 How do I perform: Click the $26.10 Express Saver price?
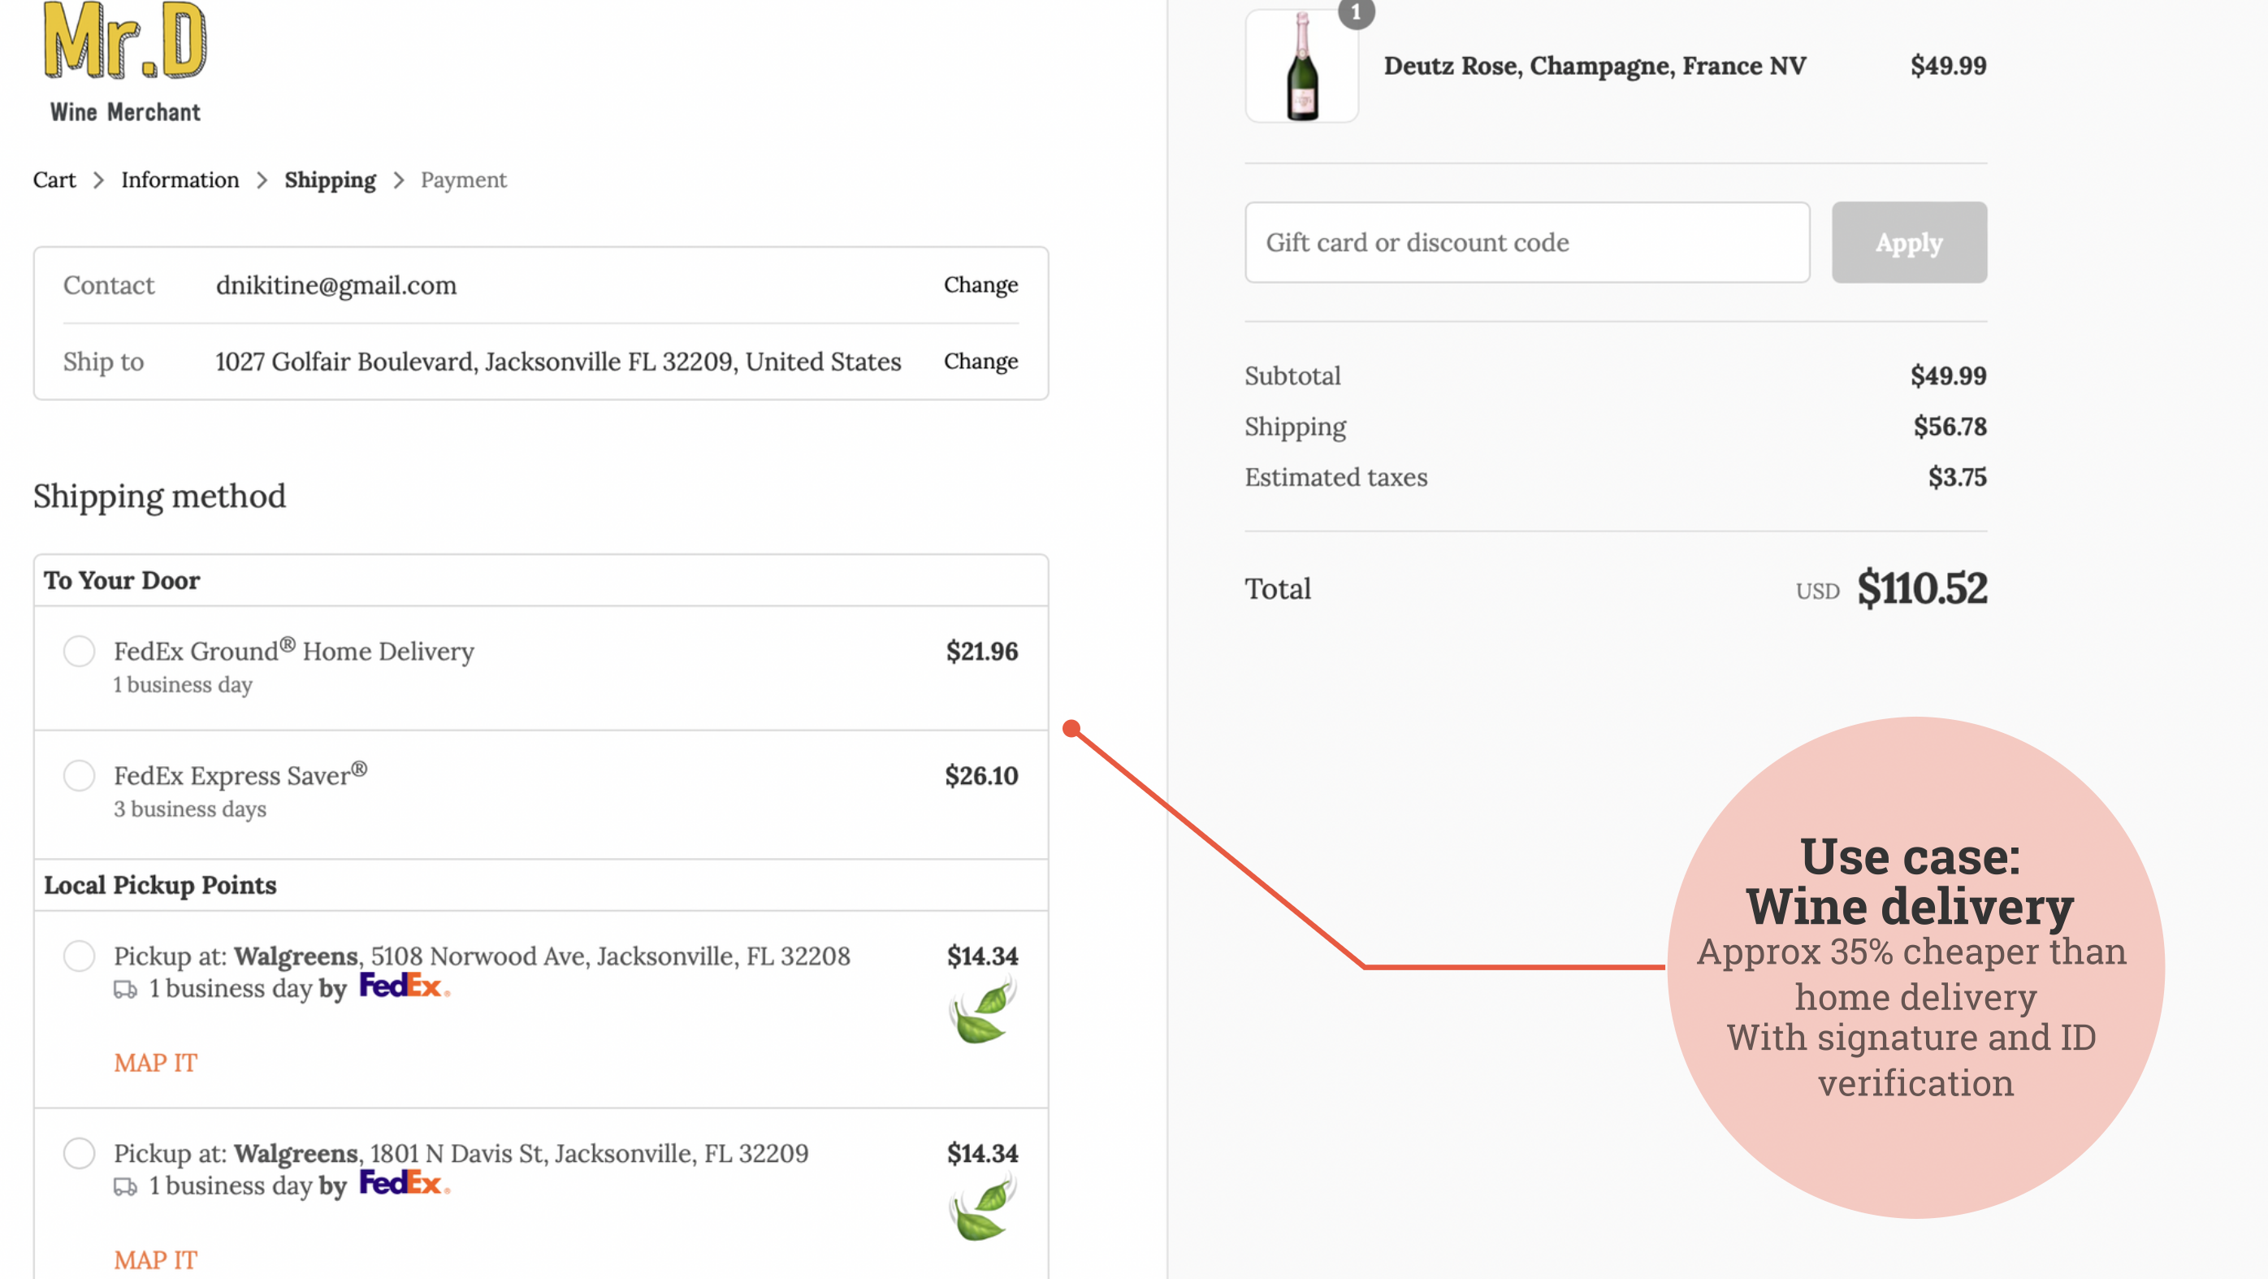point(981,775)
